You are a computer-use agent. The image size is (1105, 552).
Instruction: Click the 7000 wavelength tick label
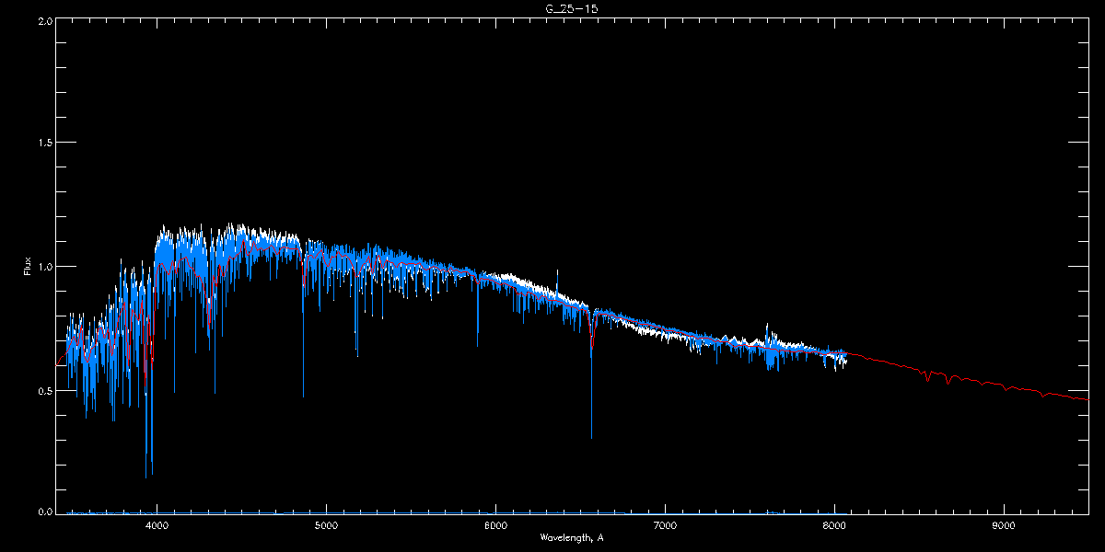665,526
